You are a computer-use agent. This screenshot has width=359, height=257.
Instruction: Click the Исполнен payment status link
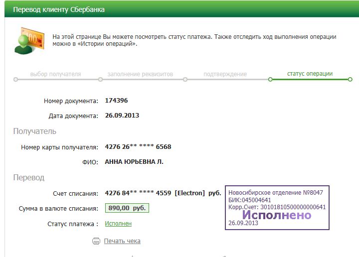(118, 224)
